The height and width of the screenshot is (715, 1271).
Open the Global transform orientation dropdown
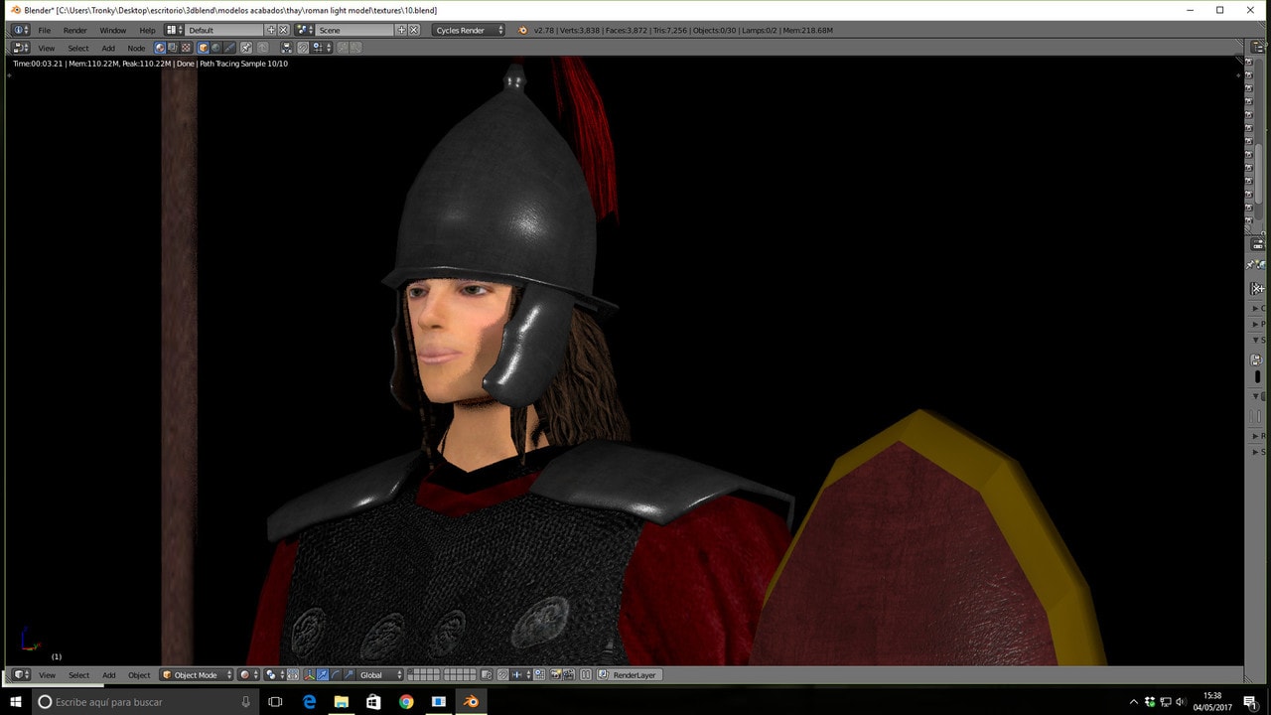pyautogui.click(x=381, y=675)
